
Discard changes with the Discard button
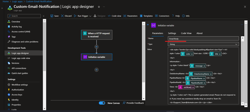pyautogui.click(x=66, y=16)
